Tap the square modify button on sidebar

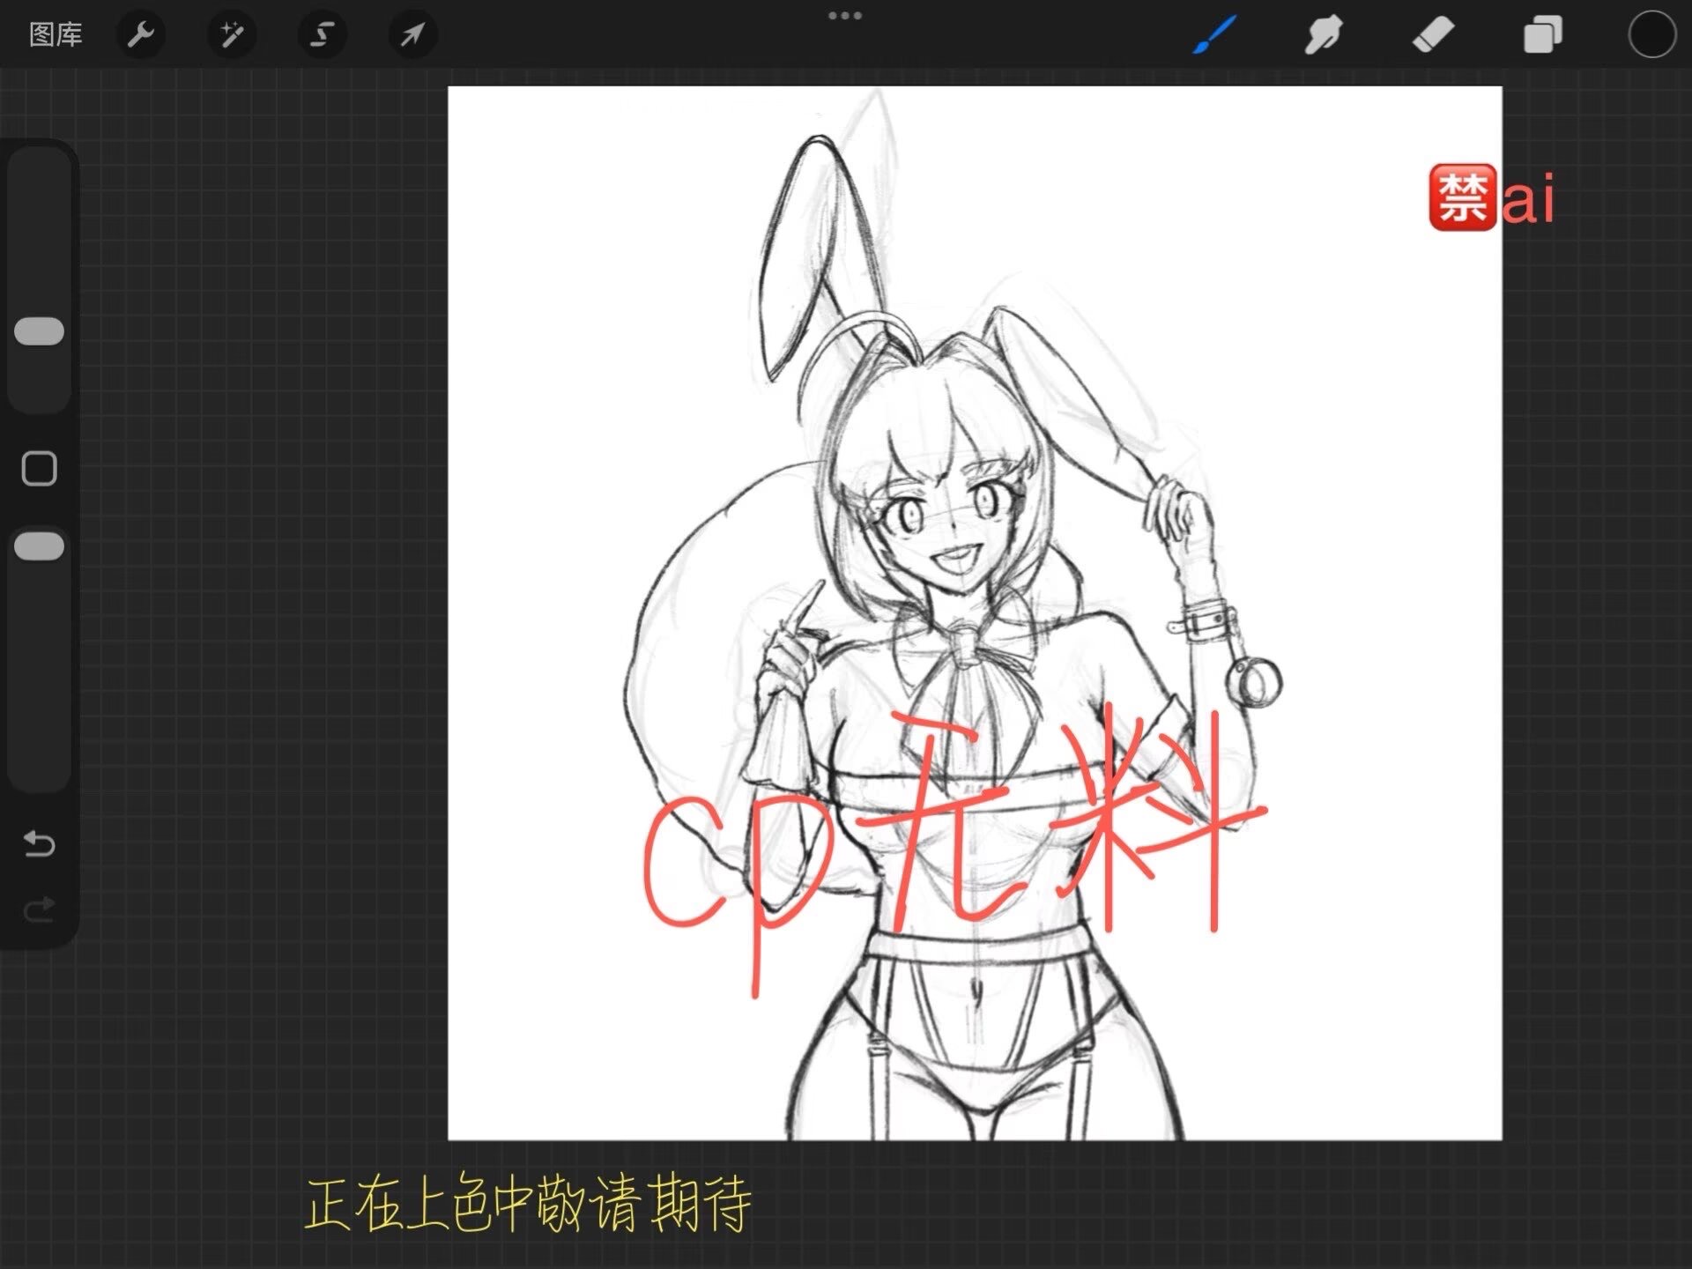[x=40, y=469]
